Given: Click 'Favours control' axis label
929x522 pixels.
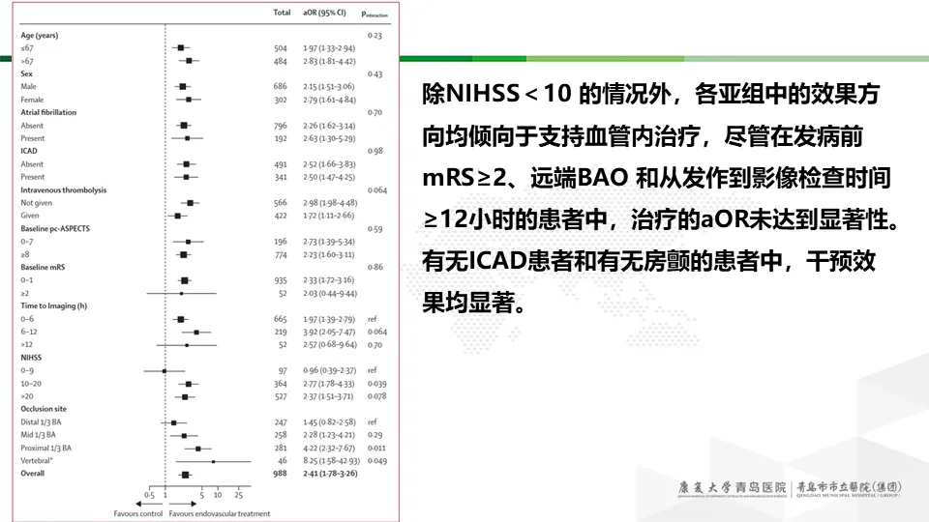Looking at the screenshot, I should [138, 513].
